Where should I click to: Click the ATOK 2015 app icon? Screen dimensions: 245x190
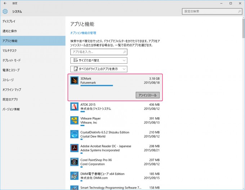pos(74,107)
